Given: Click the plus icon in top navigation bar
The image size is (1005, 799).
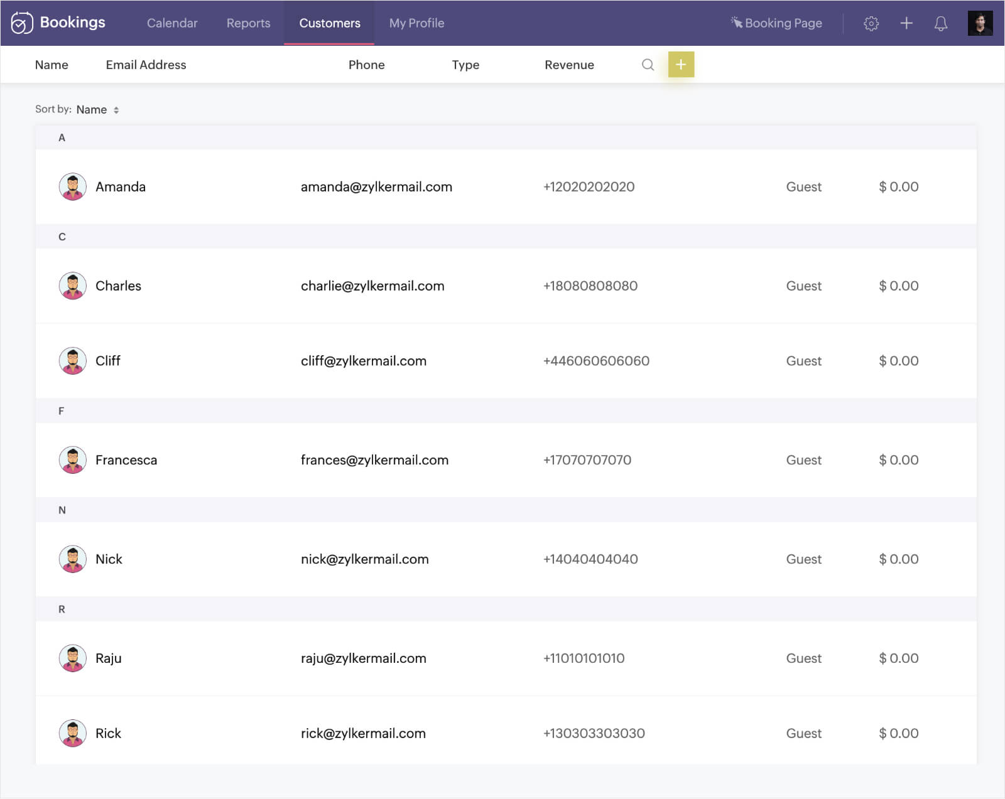Looking at the screenshot, I should click(x=906, y=23).
